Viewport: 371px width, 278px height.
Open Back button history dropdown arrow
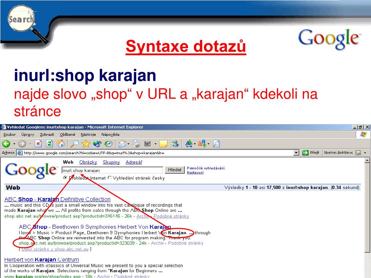point(14,144)
